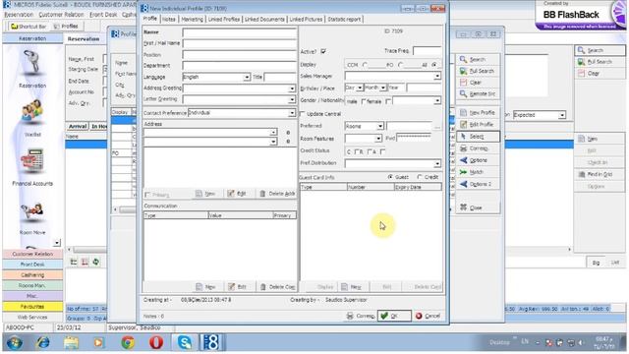
Task: Click Options in the Profiles window
Action: click(x=478, y=160)
